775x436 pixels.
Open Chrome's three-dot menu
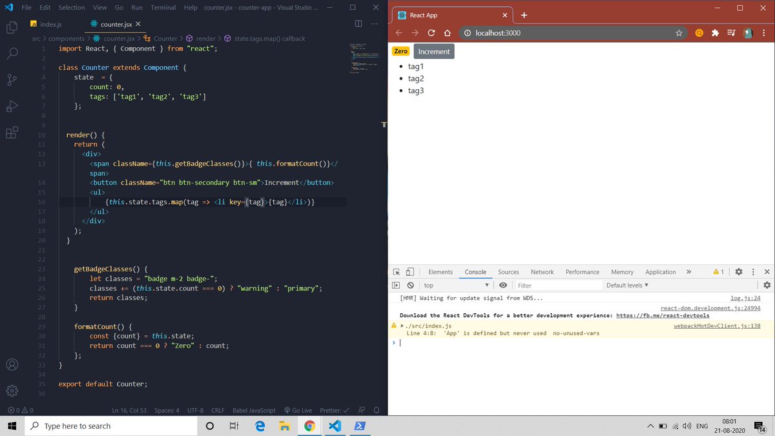(x=765, y=33)
